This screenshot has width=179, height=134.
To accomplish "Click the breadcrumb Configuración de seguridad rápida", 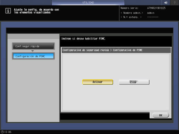I will click(x=86, y=50).
